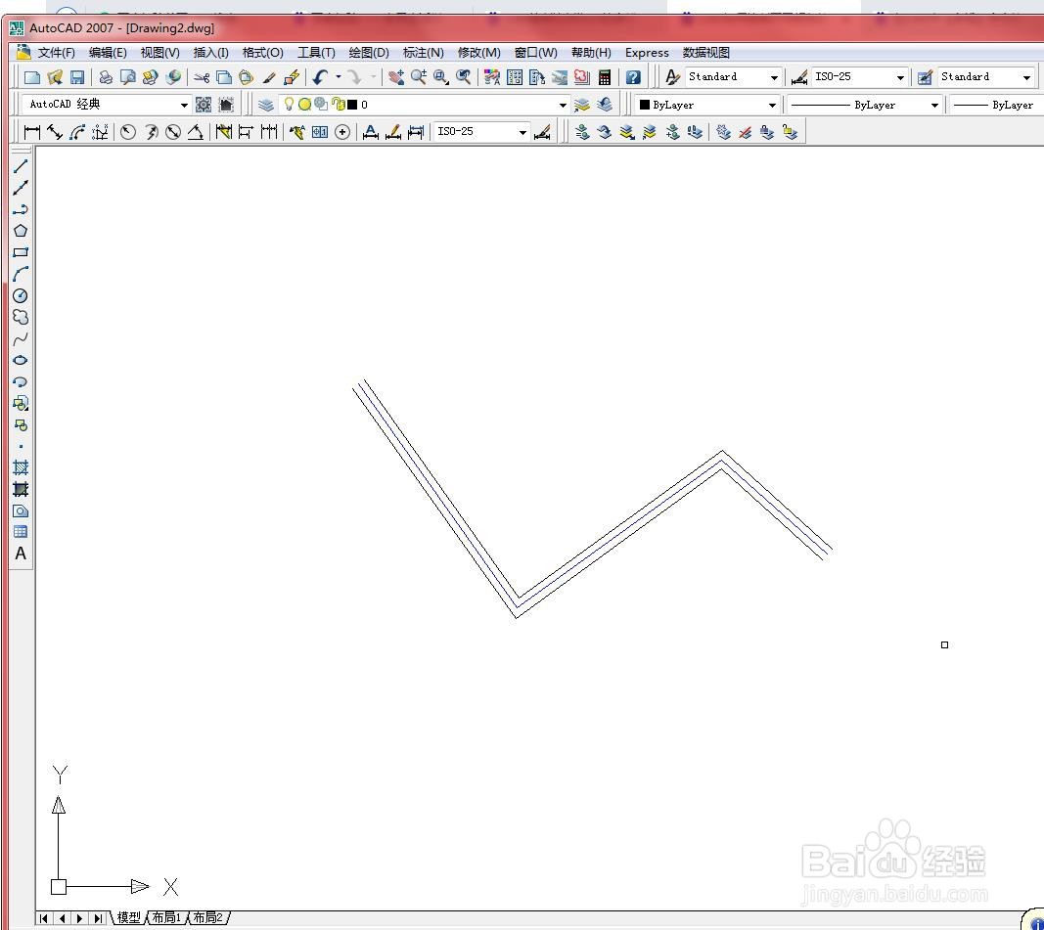Select the Rectangle drawing tool
The width and height of the screenshot is (1044, 930).
click(21, 252)
